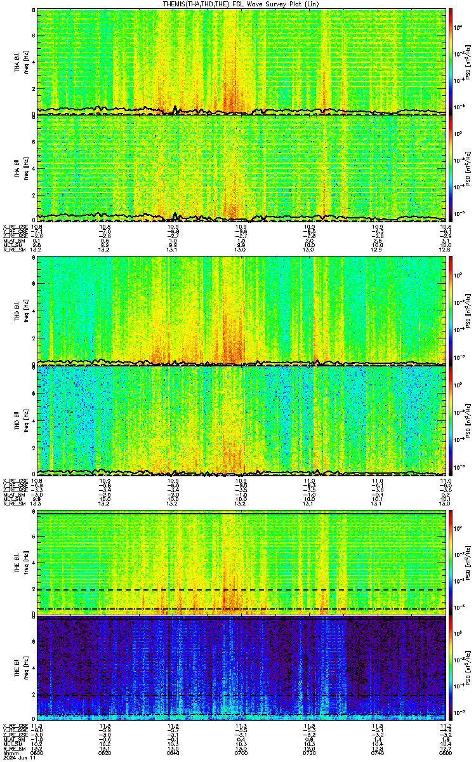Click the THE B⊥ spectrogram panel
This screenshot has width=476, height=762.
tap(241, 562)
